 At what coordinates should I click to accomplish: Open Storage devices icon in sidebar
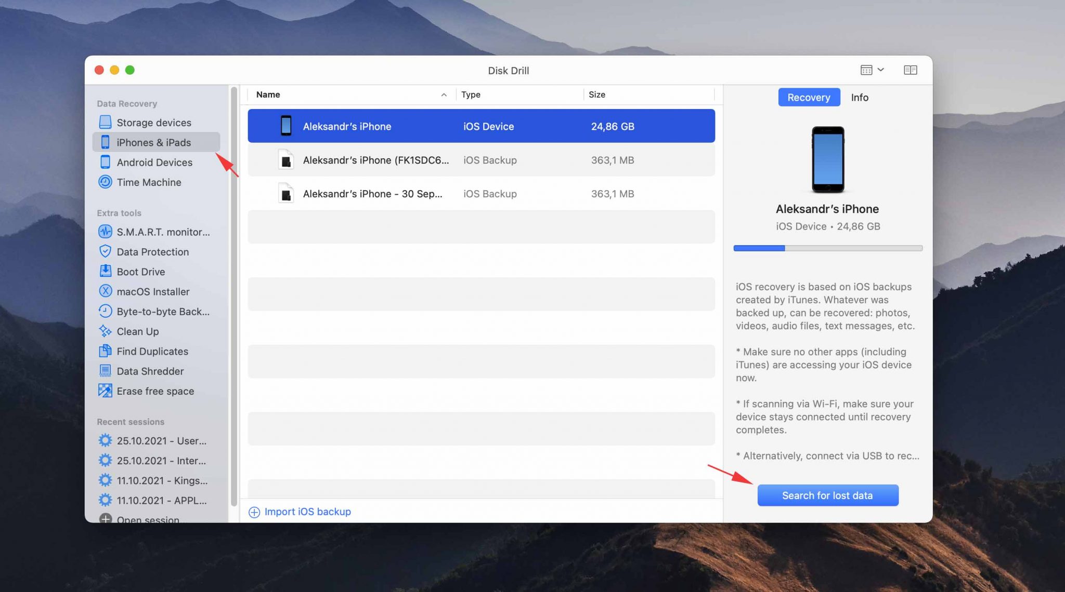point(105,122)
